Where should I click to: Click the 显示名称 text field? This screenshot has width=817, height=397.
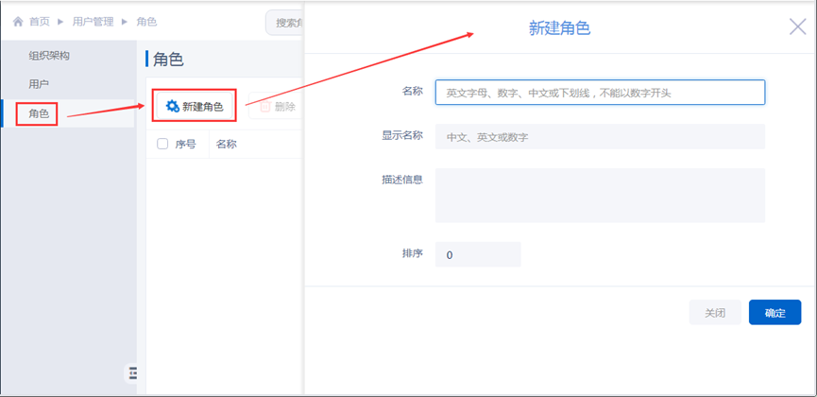599,137
